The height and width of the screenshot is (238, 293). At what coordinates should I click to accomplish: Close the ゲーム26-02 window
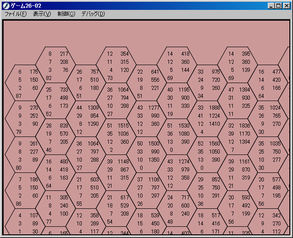coord(286,6)
